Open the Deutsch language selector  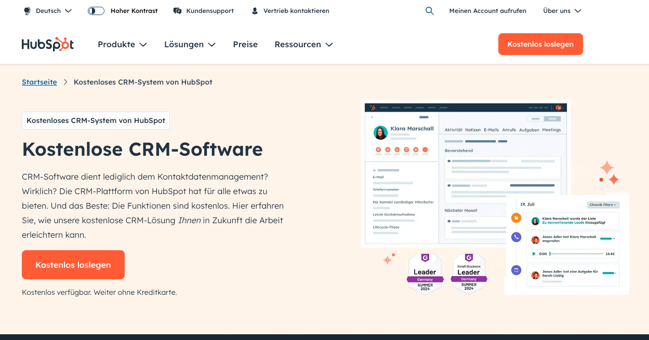[48, 10]
